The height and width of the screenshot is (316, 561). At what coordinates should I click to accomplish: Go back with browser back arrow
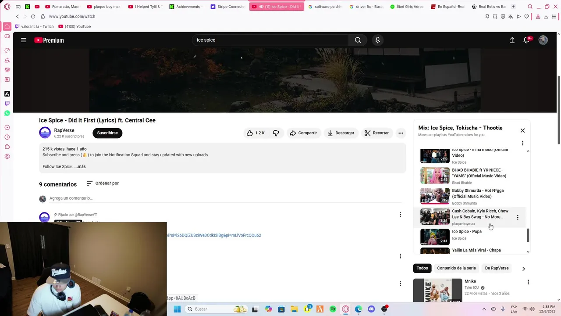(x=18, y=16)
